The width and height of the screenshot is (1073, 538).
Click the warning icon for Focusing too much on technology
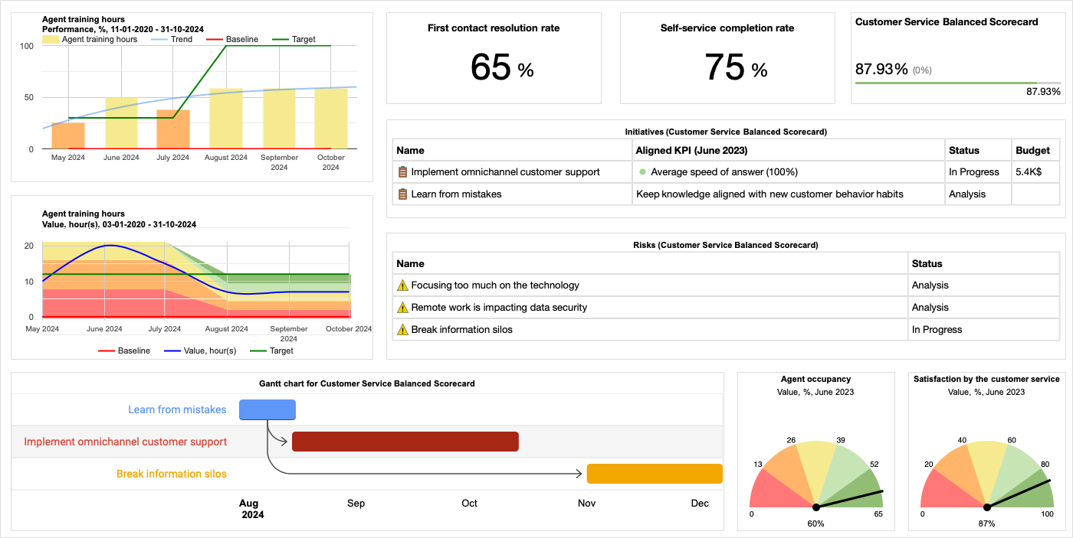pyautogui.click(x=401, y=285)
